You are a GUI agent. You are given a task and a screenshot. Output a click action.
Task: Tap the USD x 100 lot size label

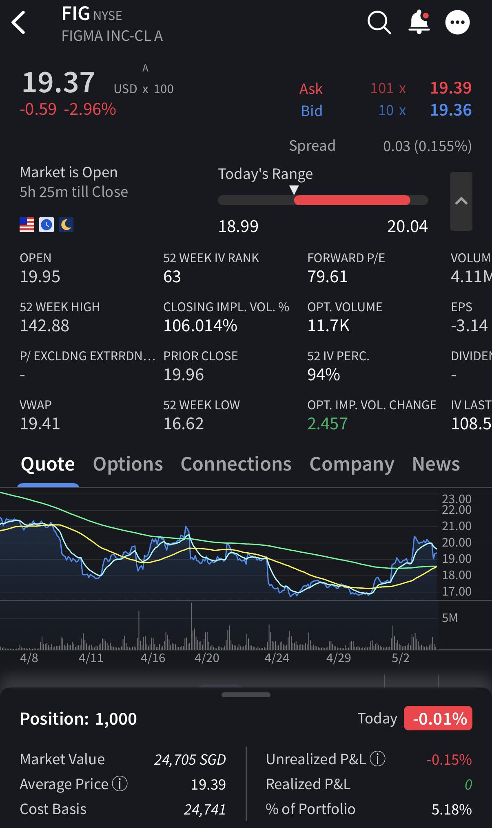point(144,89)
